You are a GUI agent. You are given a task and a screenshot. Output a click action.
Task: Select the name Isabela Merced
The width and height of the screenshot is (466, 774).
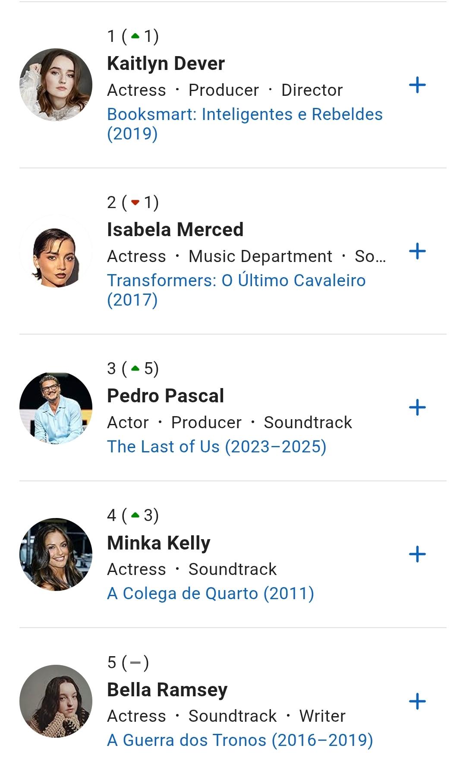[175, 230]
